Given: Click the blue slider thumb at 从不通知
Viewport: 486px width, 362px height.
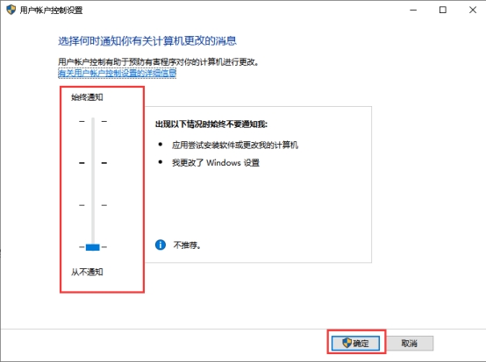Looking at the screenshot, I should (x=93, y=247).
